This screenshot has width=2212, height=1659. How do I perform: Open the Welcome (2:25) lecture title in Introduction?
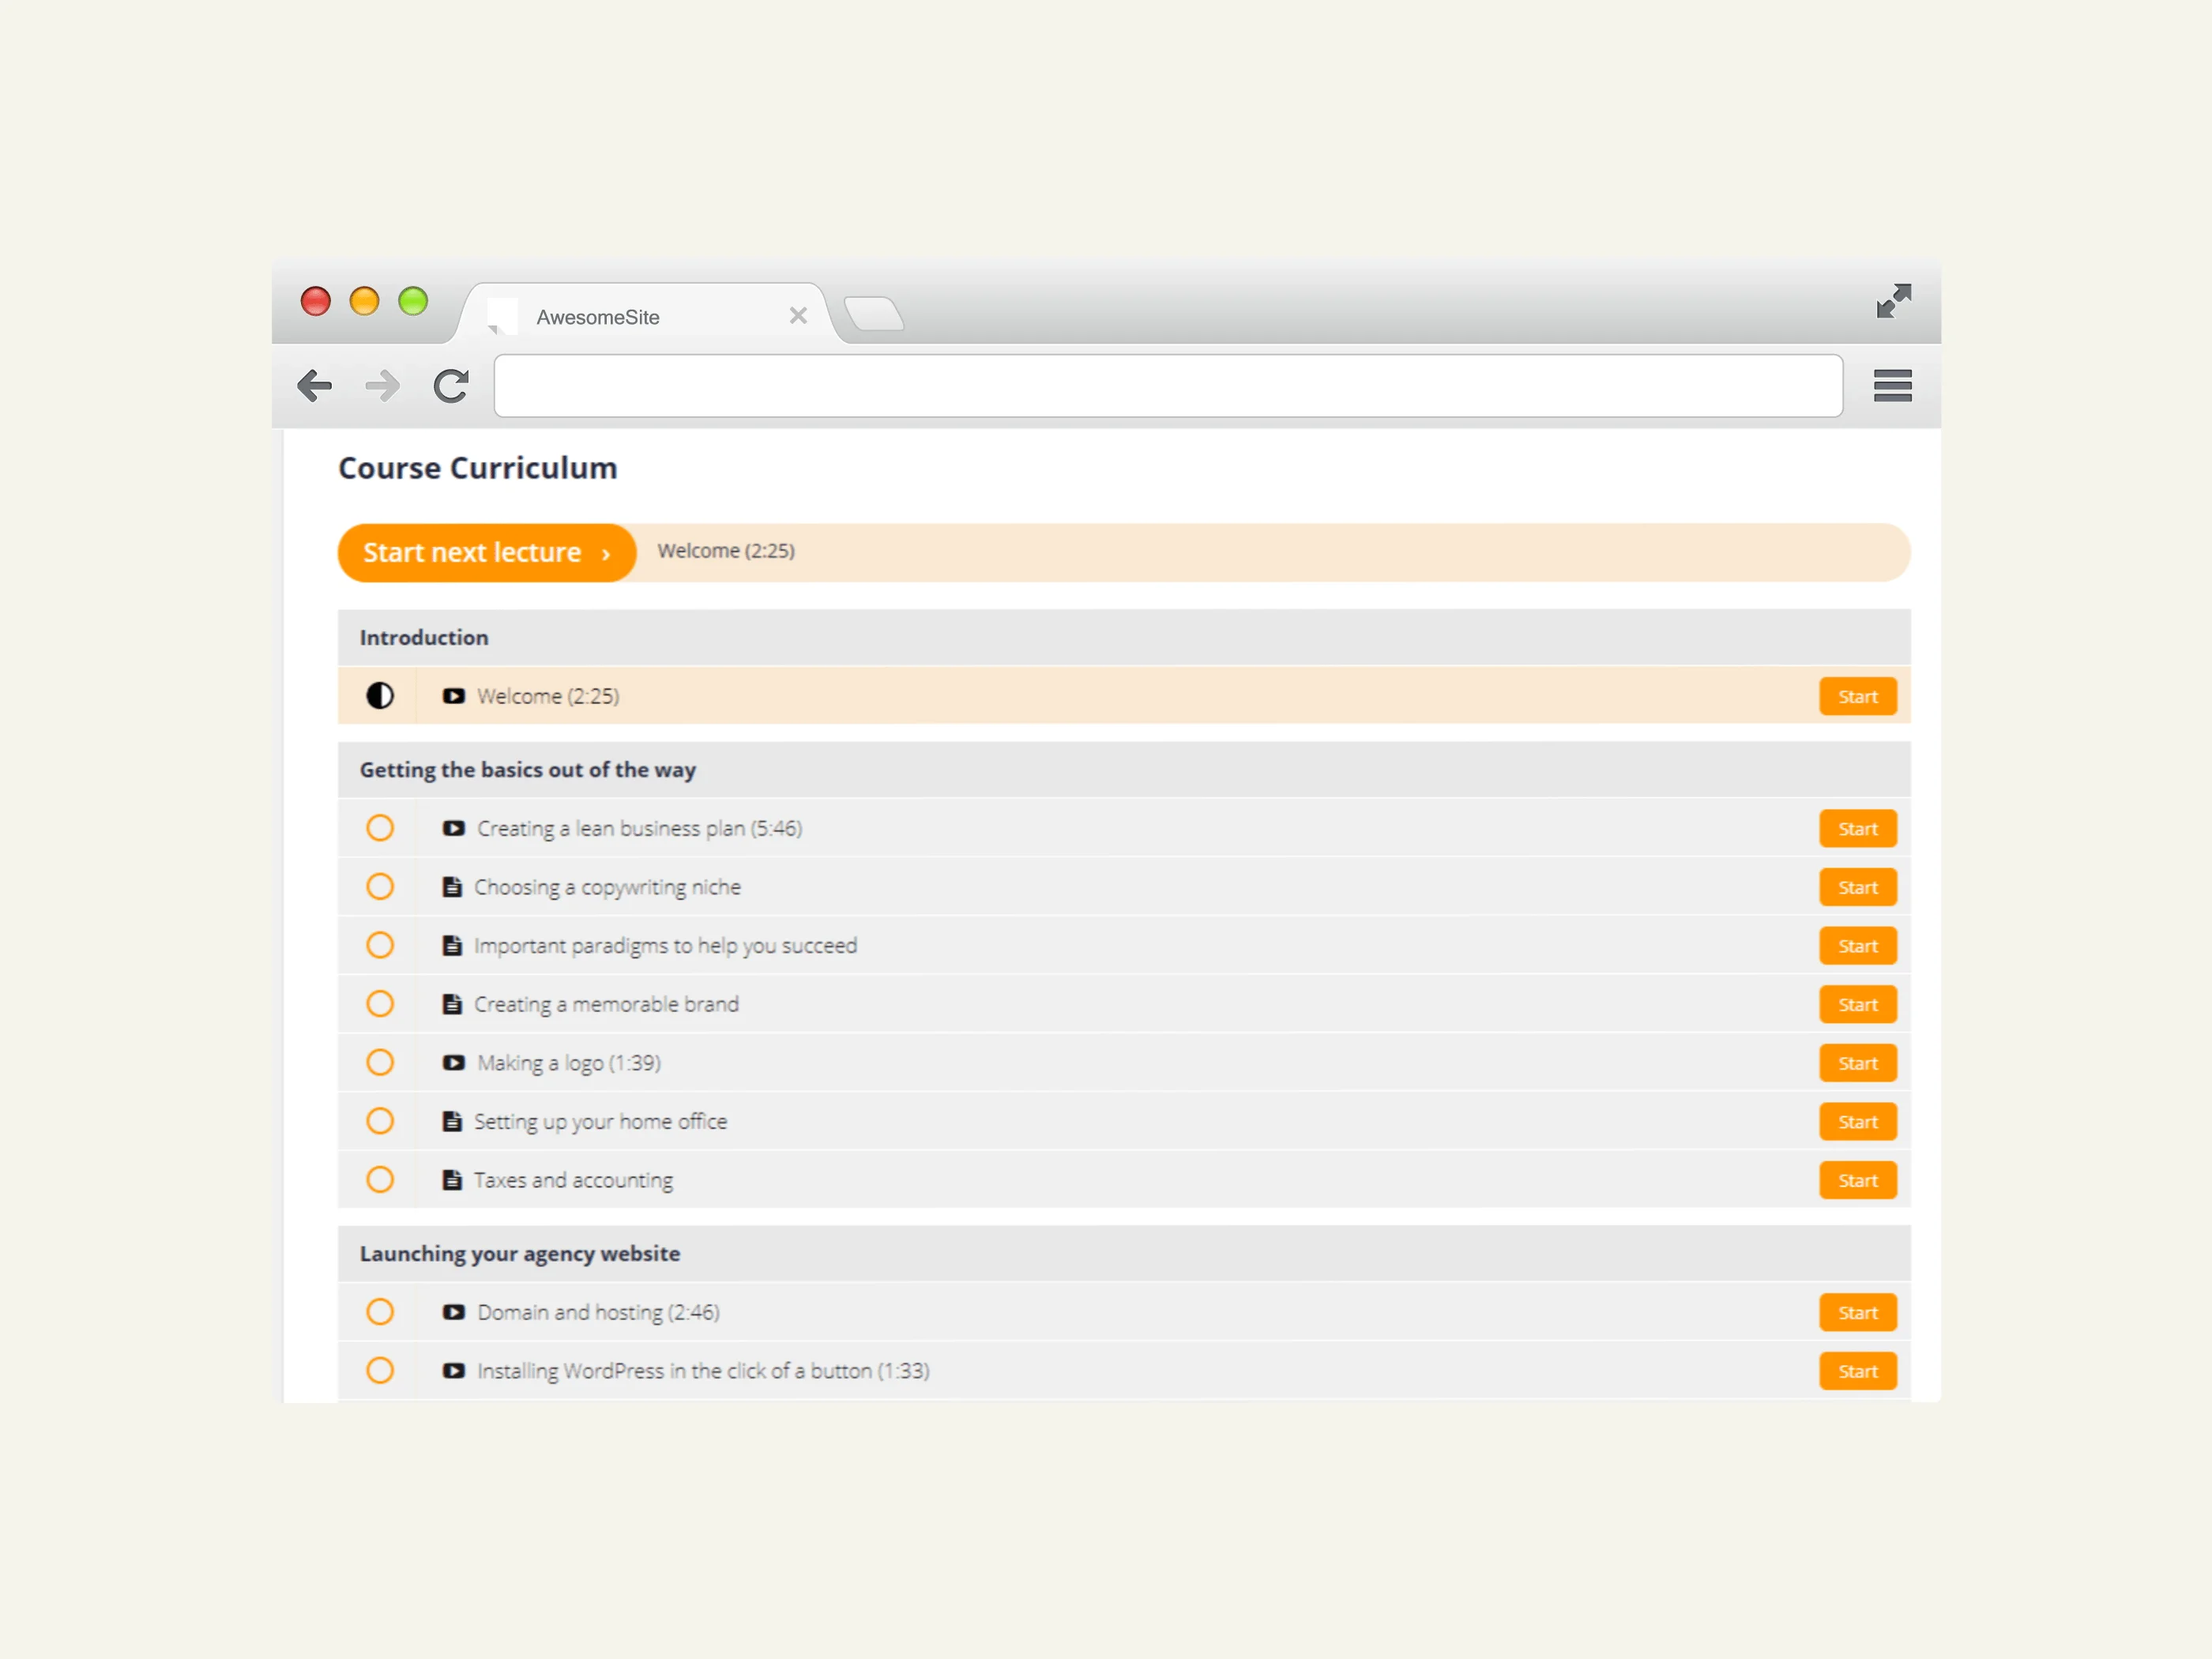tap(548, 696)
